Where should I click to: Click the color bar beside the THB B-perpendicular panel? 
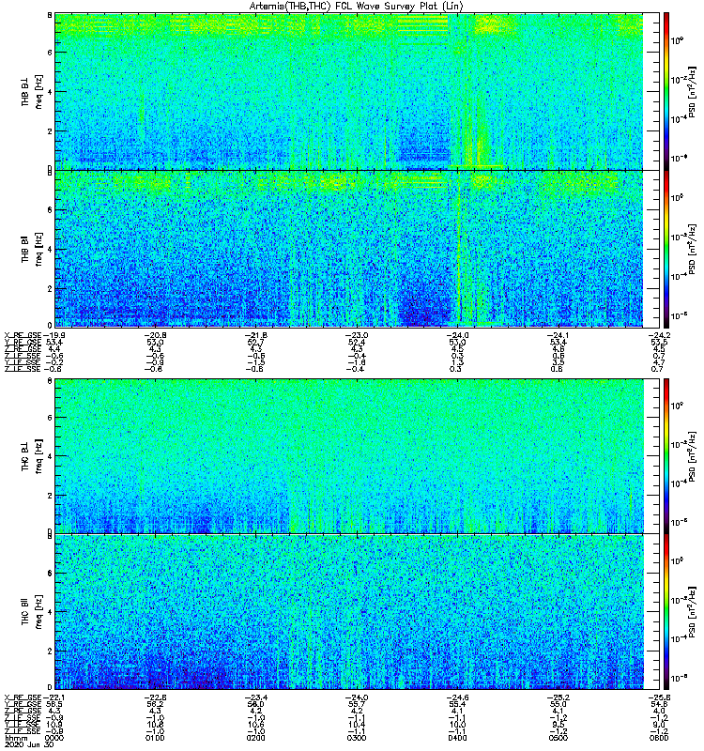(x=666, y=91)
